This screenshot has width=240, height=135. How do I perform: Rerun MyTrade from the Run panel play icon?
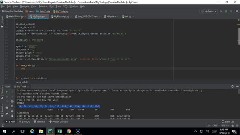point(7,91)
